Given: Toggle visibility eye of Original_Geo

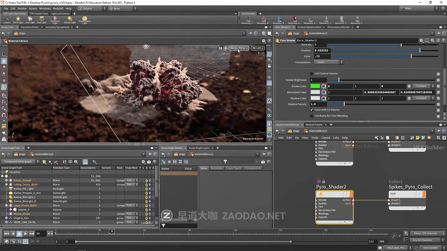Looking at the screenshot, I should tap(150, 218).
